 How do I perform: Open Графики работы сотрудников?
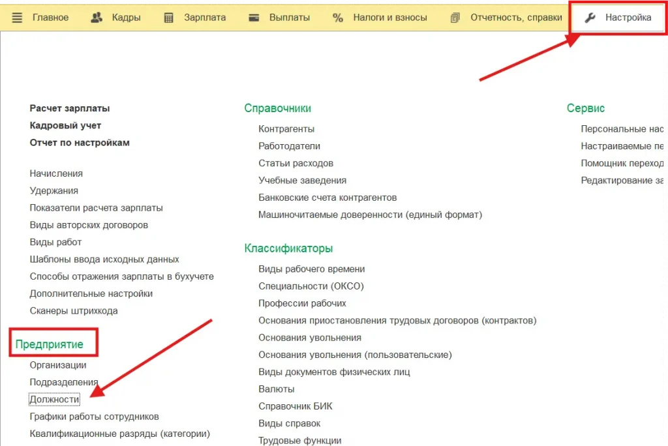(94, 416)
